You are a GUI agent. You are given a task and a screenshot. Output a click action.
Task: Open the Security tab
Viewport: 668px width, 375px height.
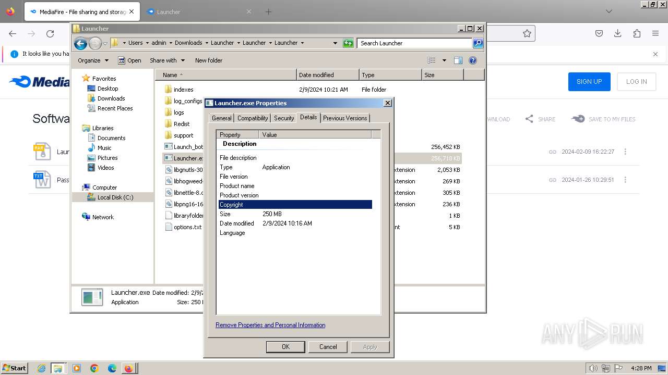click(x=284, y=118)
